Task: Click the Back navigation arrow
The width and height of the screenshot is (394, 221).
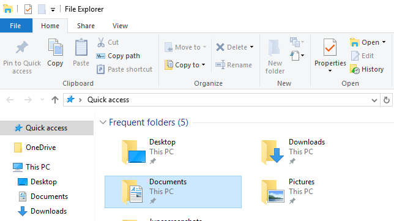Action: click(10, 100)
